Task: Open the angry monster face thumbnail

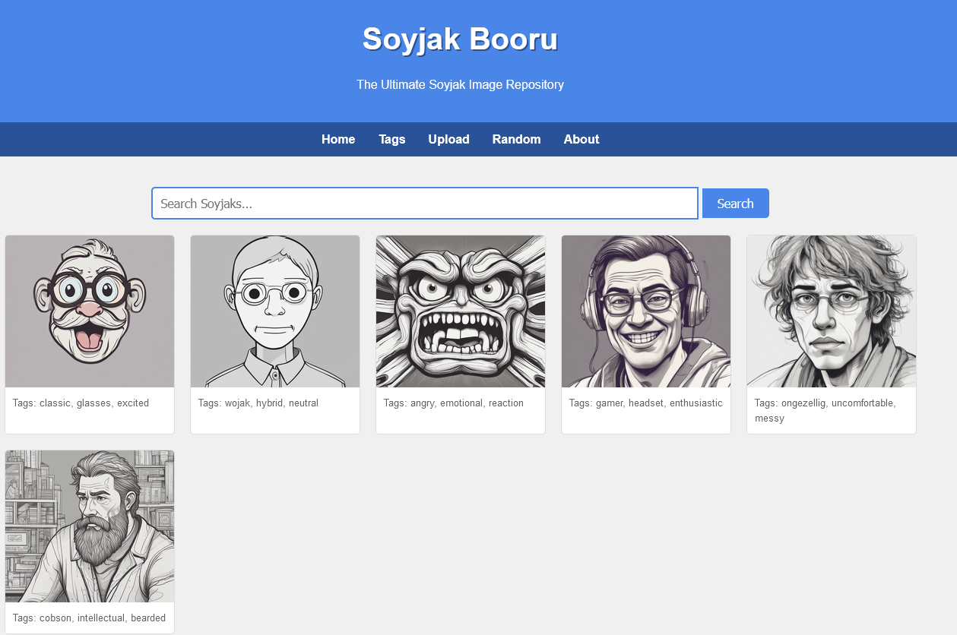Action: (x=461, y=311)
